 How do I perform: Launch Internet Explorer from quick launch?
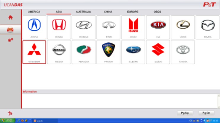pyautogui.click(x=18, y=121)
